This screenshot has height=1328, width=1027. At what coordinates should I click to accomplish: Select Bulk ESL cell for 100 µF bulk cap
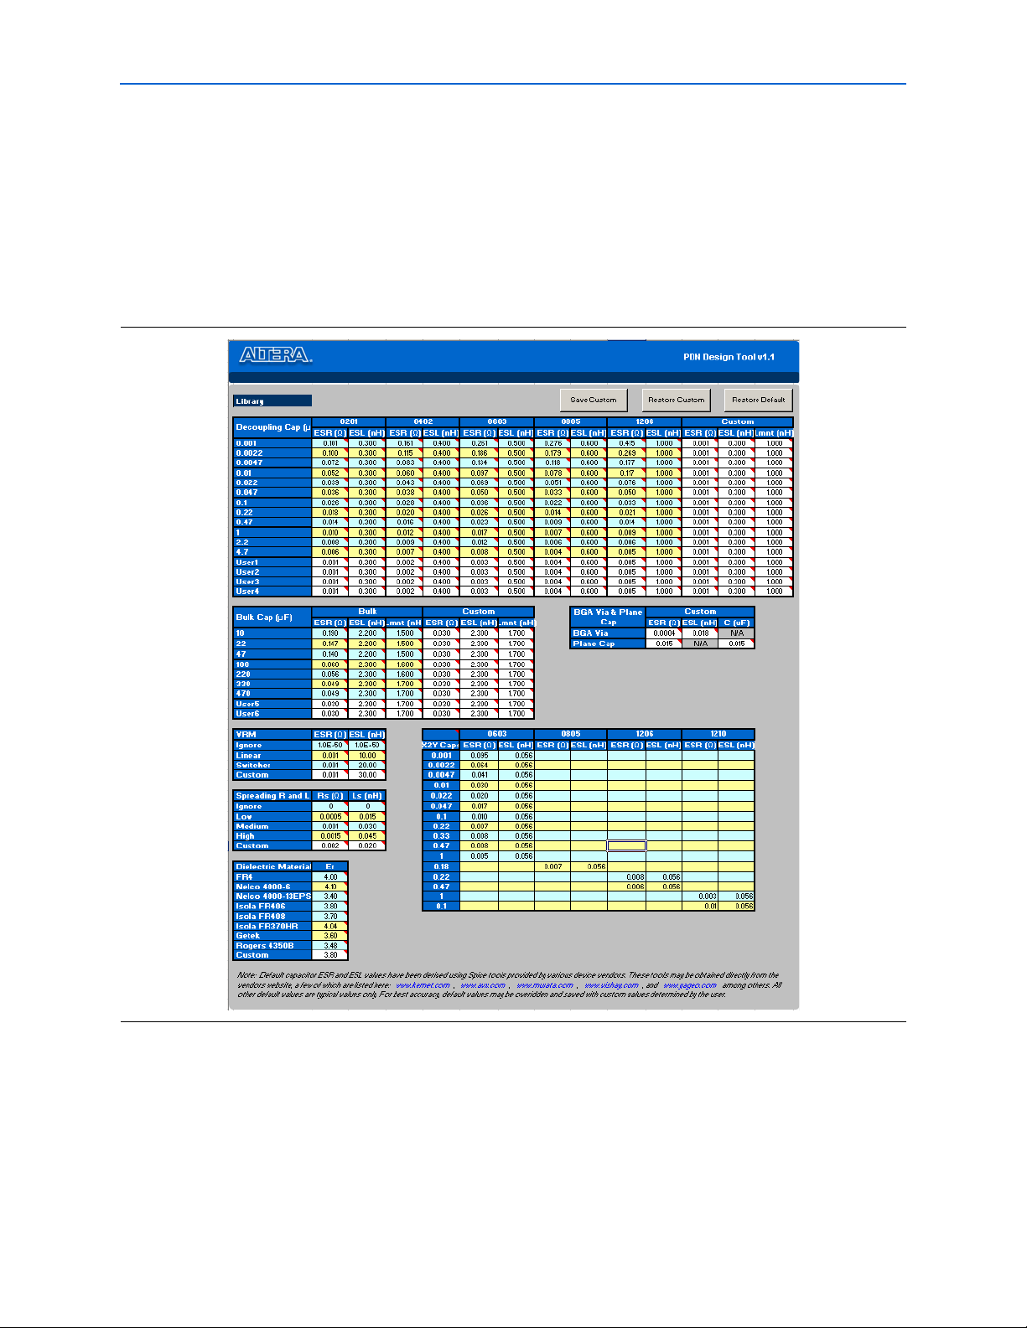click(366, 664)
